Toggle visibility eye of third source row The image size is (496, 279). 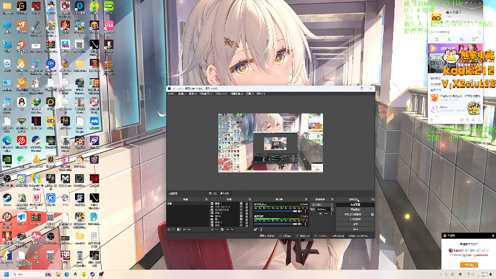(x=241, y=210)
